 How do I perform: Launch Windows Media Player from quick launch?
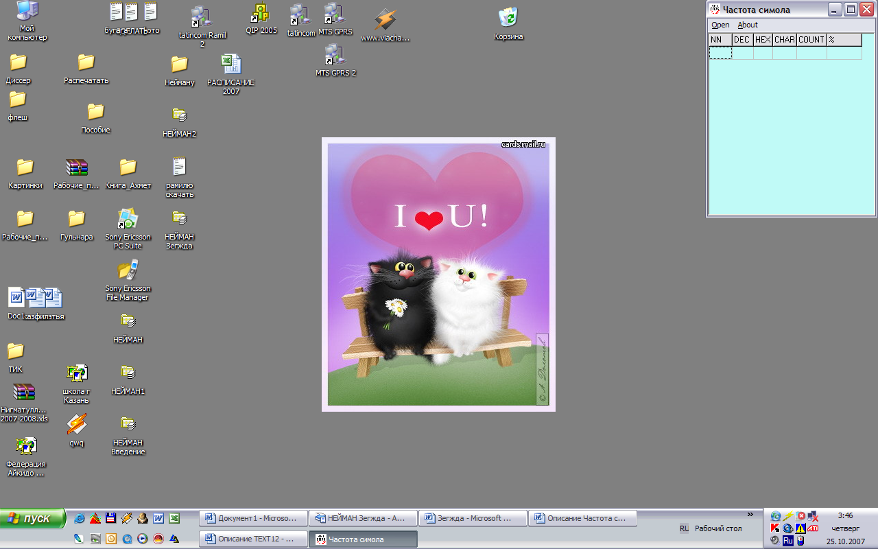click(x=143, y=539)
